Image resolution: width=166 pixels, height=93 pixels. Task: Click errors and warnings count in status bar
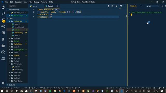pos(32,88)
